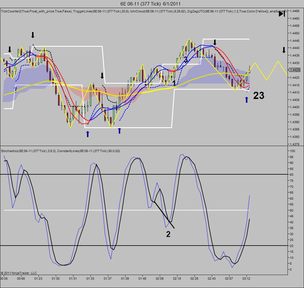This screenshot has width=304, height=288.
Task: Click the 01:39 time axis label
Action: (x=125, y=278)
